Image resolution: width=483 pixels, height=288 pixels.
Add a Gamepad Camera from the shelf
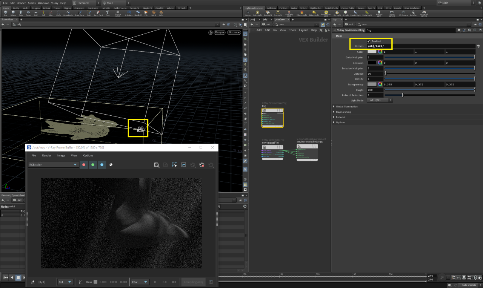point(424,13)
